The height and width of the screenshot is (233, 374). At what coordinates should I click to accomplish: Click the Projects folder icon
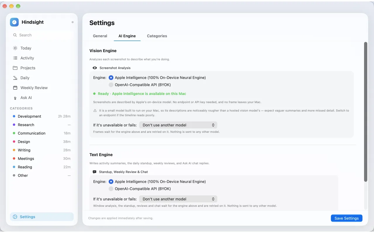(x=15, y=68)
